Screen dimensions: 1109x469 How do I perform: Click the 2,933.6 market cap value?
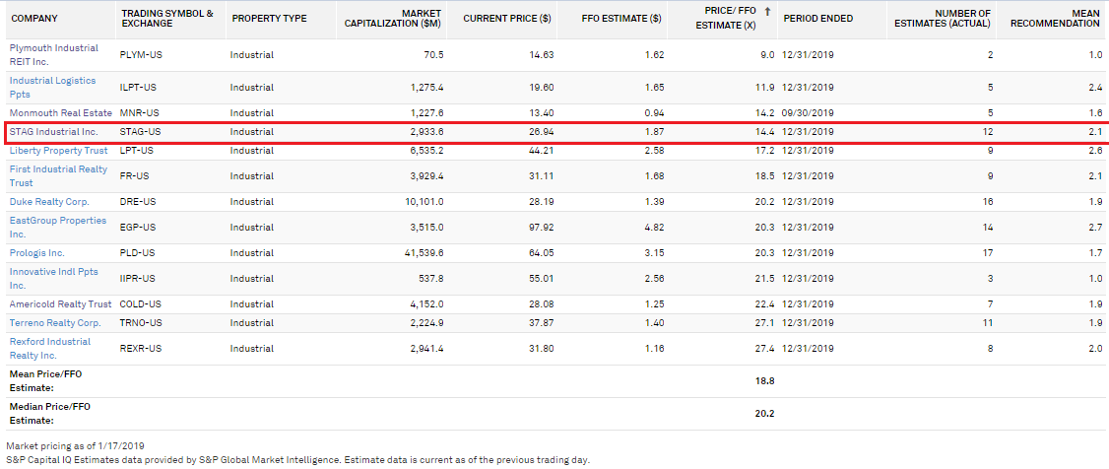click(427, 132)
